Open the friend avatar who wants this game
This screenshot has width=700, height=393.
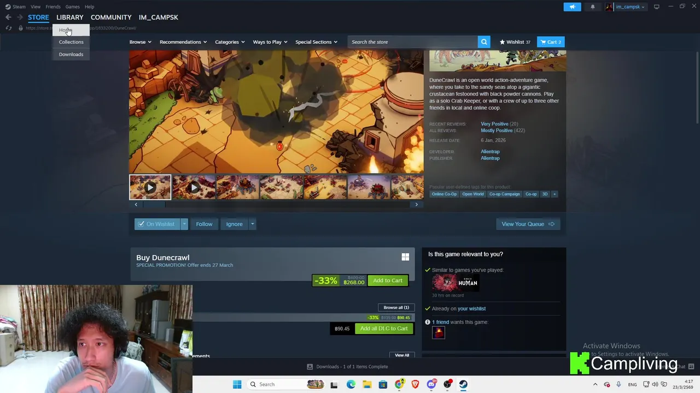439,332
